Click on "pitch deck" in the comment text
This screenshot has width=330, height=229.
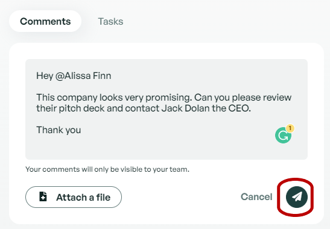[x=81, y=108]
